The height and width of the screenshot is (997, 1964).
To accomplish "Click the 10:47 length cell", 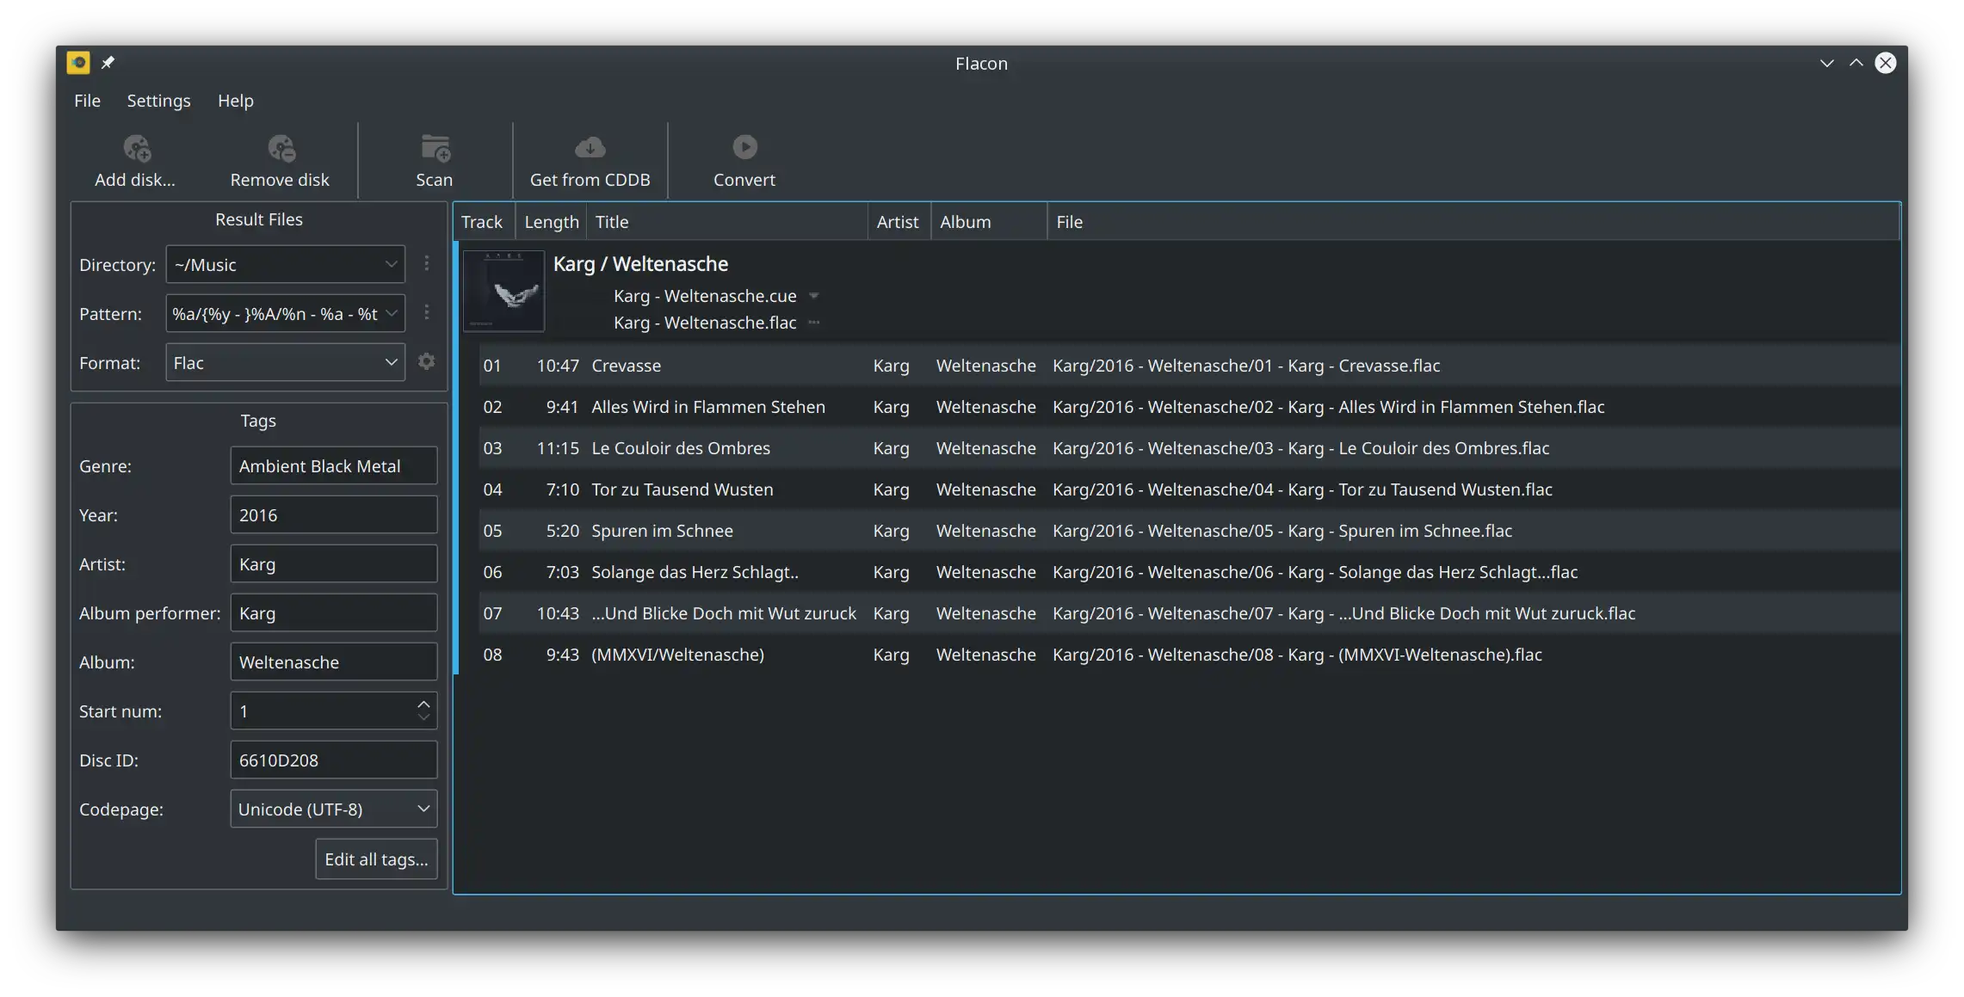I will (558, 366).
